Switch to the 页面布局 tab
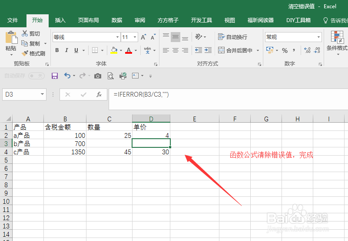 [88, 20]
